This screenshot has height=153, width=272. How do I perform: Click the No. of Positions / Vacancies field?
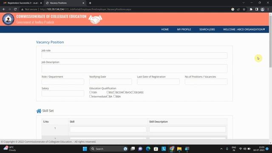click(206, 82)
